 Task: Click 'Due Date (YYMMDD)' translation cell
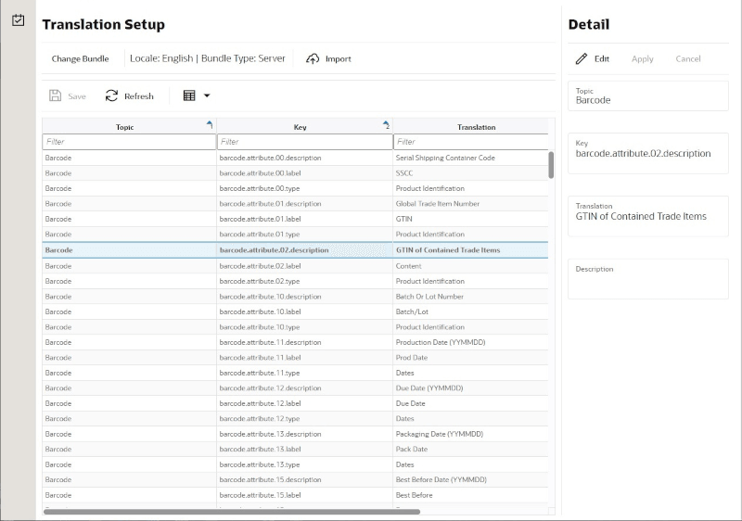click(x=470, y=388)
